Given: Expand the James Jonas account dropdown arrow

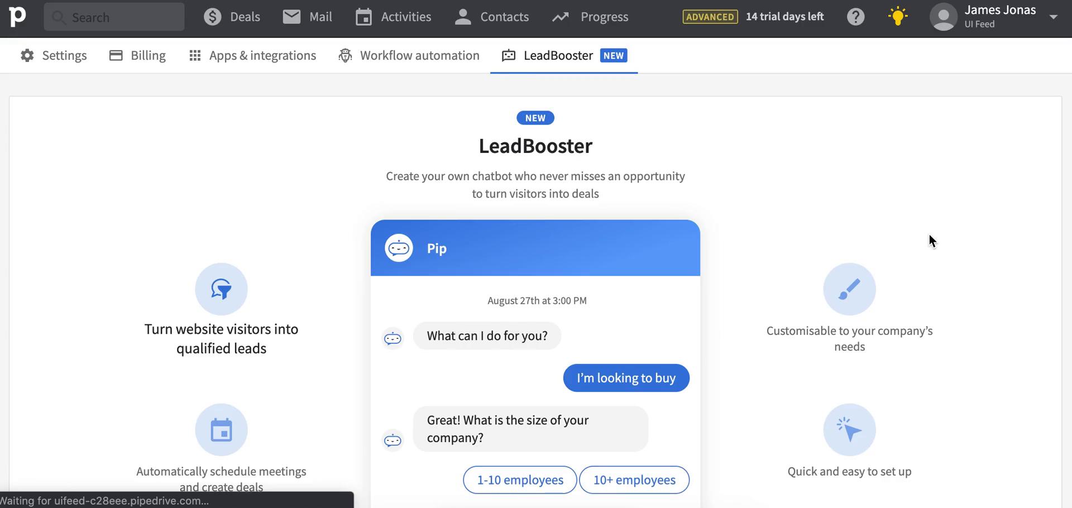Looking at the screenshot, I should pos(1053,17).
